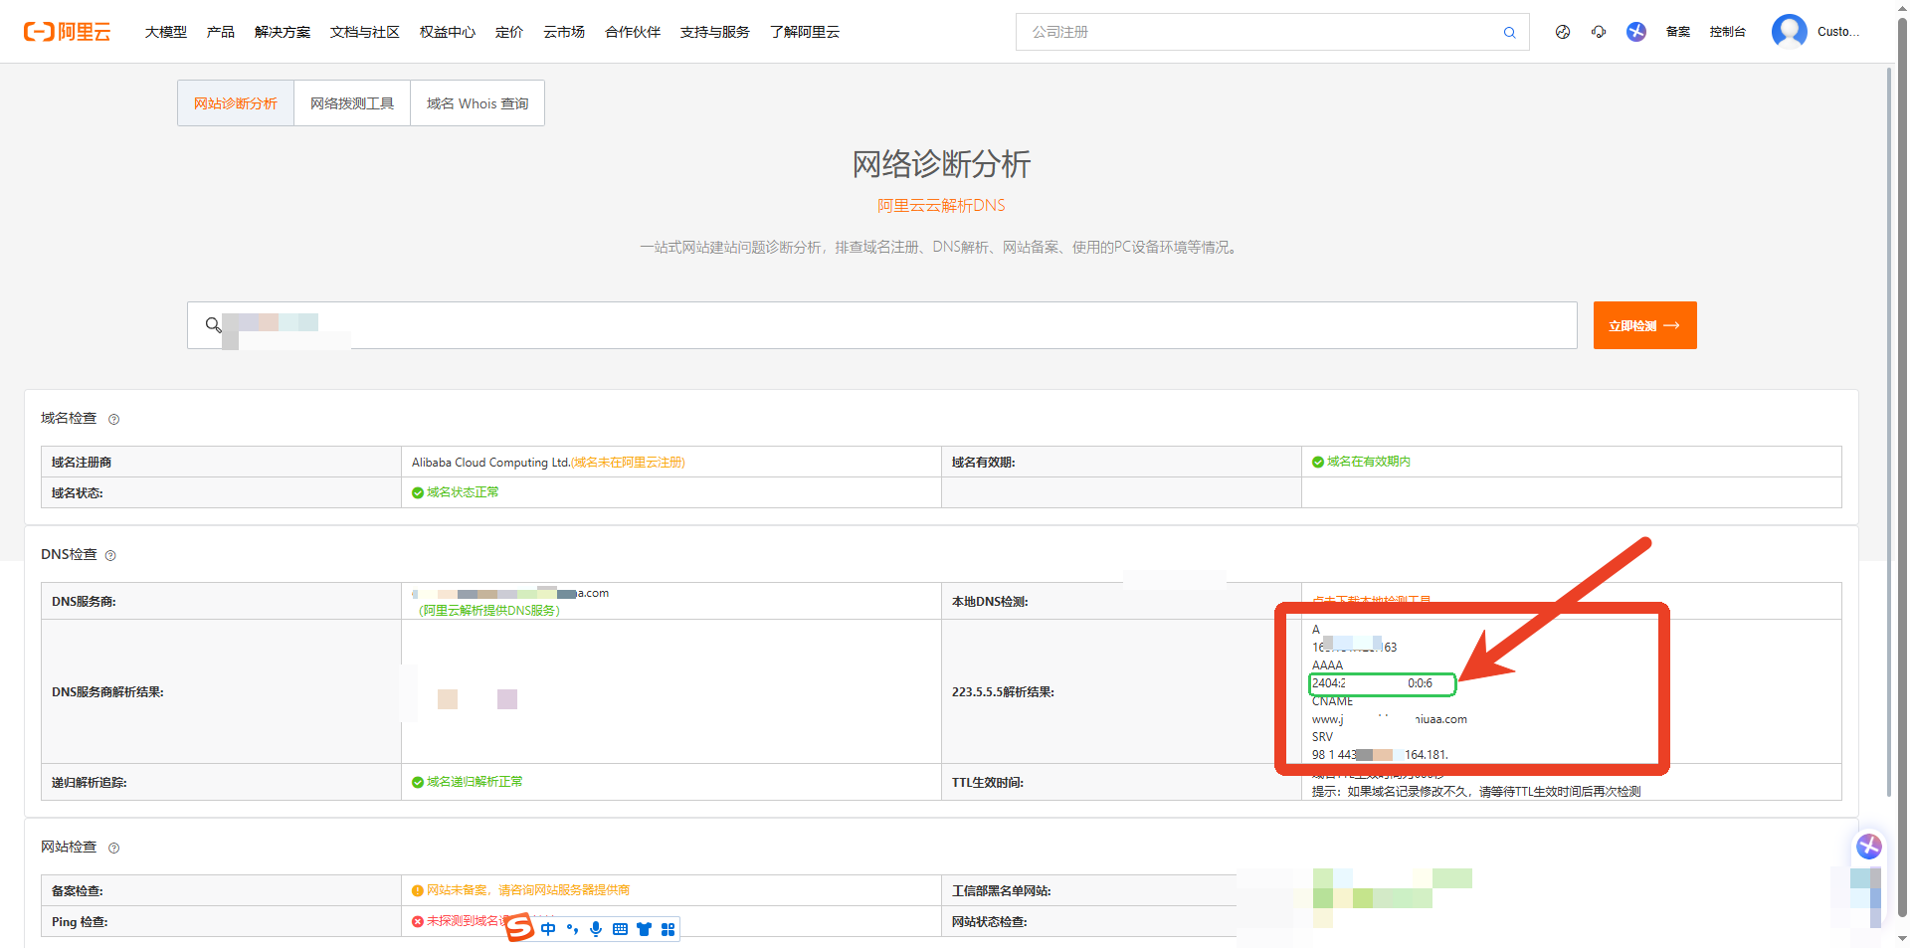Open the Sogou skin shirt icon

tap(644, 929)
